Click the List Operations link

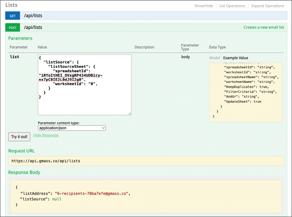point(231,6)
